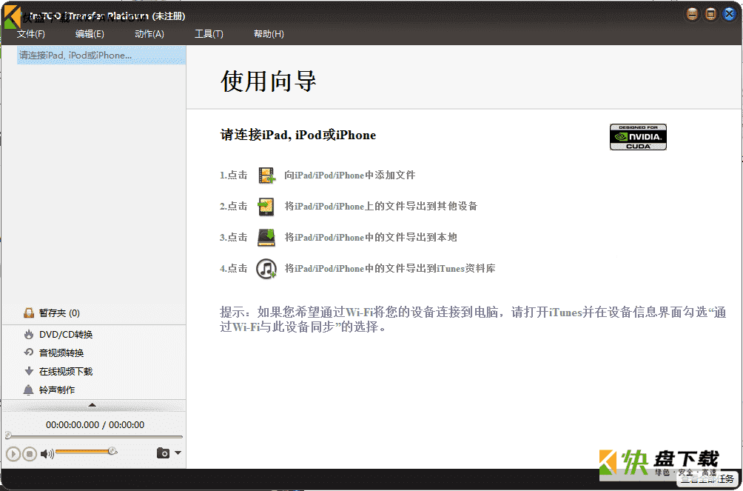
Task: Open the 帮助(H) menu
Action: pos(269,33)
